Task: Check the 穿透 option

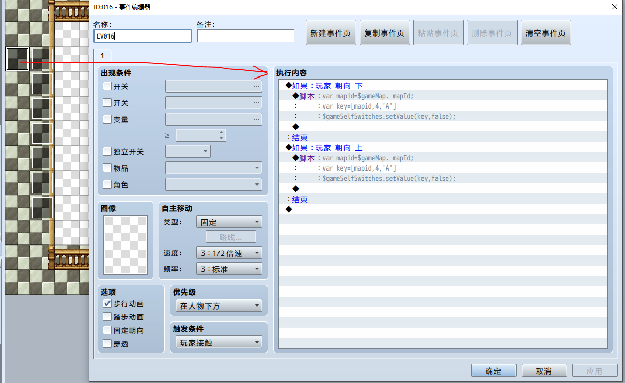Action: (107, 344)
